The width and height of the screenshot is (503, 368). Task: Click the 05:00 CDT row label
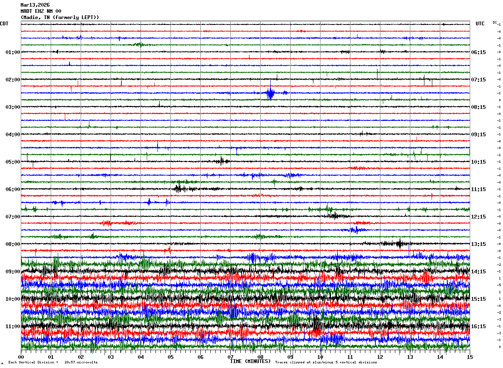point(12,162)
